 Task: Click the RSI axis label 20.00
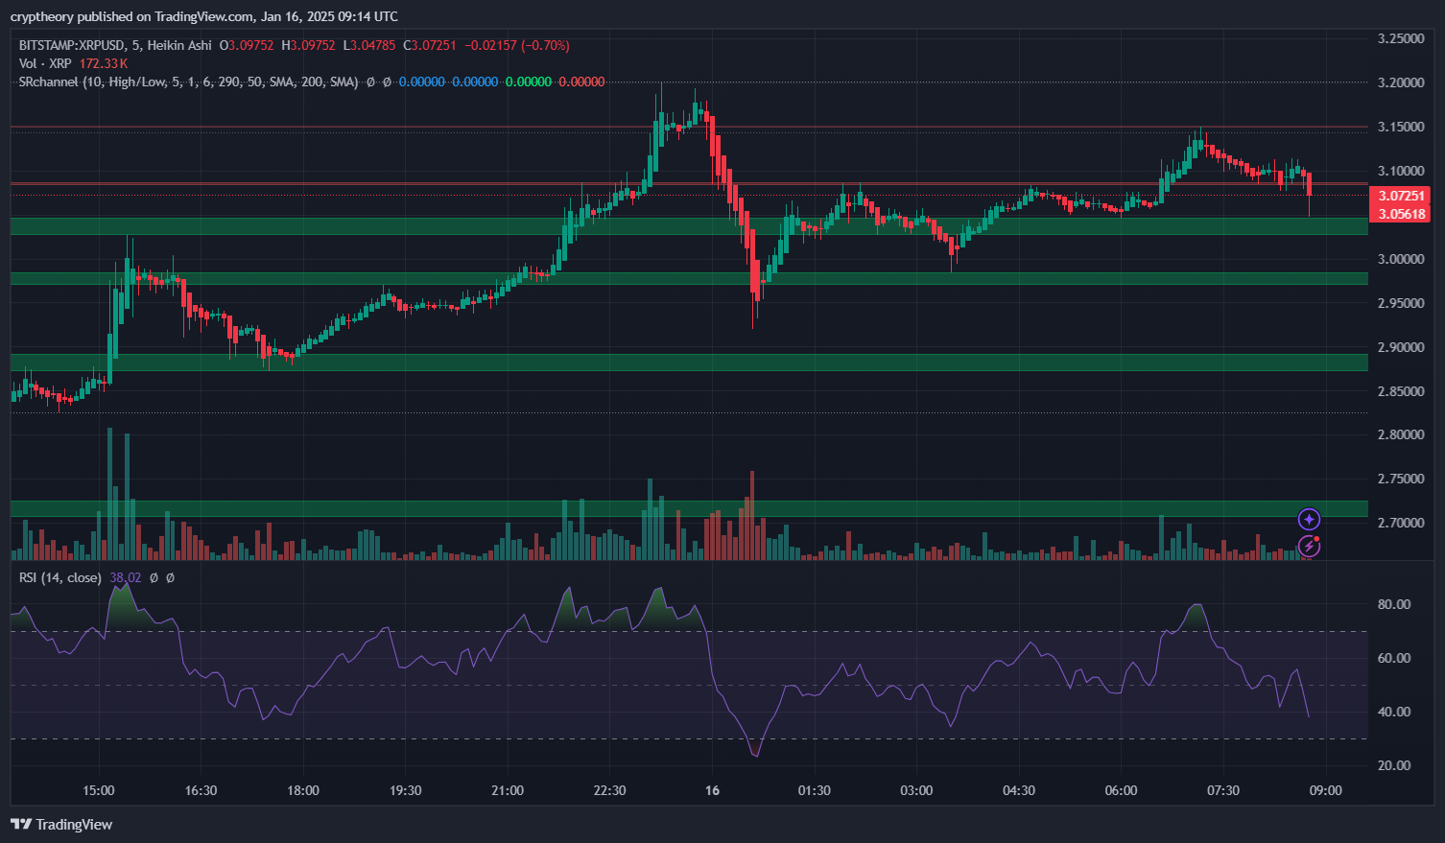[x=1394, y=765]
